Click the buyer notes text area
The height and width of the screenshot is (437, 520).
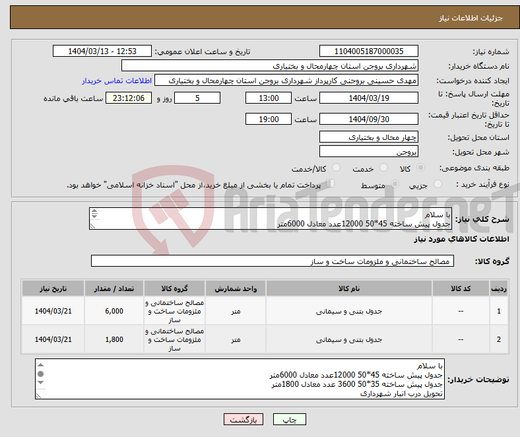[240, 379]
